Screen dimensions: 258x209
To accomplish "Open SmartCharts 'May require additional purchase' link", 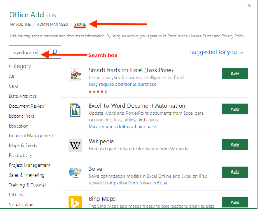I will pos(122,85).
